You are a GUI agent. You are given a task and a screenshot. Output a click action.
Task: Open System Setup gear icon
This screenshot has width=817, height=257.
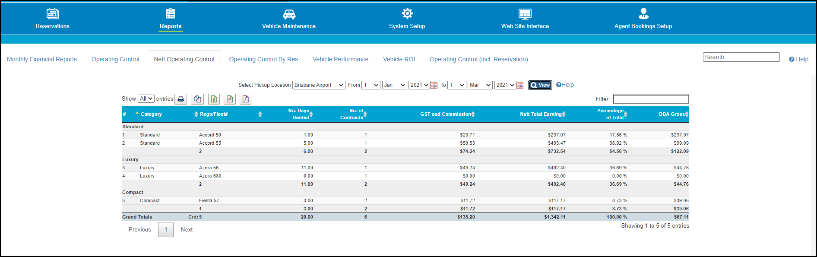tap(407, 13)
